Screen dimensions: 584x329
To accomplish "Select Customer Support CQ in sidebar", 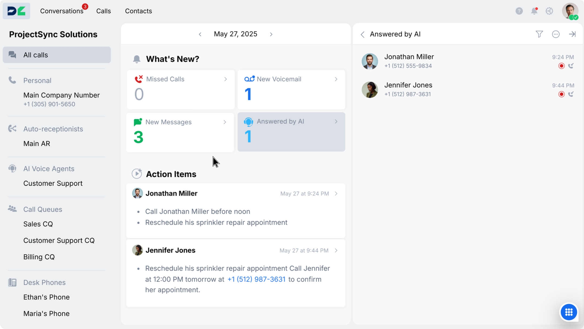I will coord(59,240).
